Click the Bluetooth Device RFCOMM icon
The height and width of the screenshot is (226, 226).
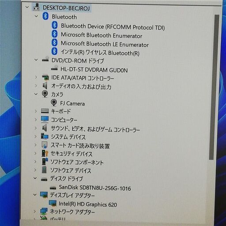[55, 25]
